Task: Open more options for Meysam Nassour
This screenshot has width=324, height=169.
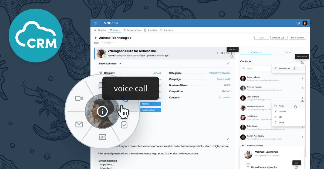Action: click(302, 88)
